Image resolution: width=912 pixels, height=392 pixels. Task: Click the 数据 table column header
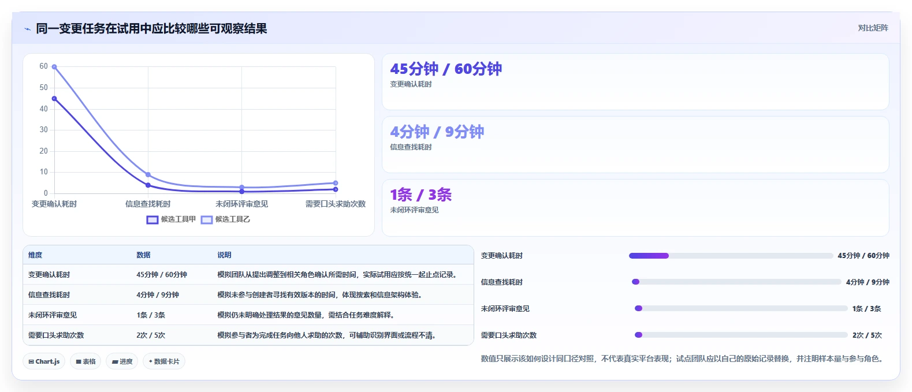click(x=143, y=255)
